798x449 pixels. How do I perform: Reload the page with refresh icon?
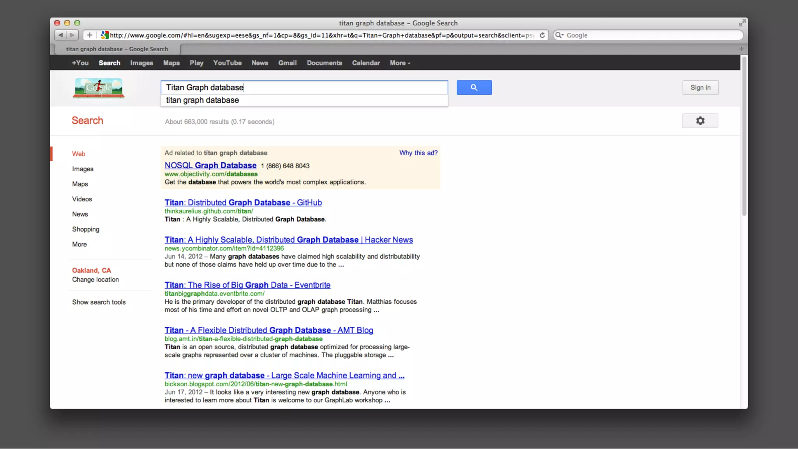coord(542,35)
